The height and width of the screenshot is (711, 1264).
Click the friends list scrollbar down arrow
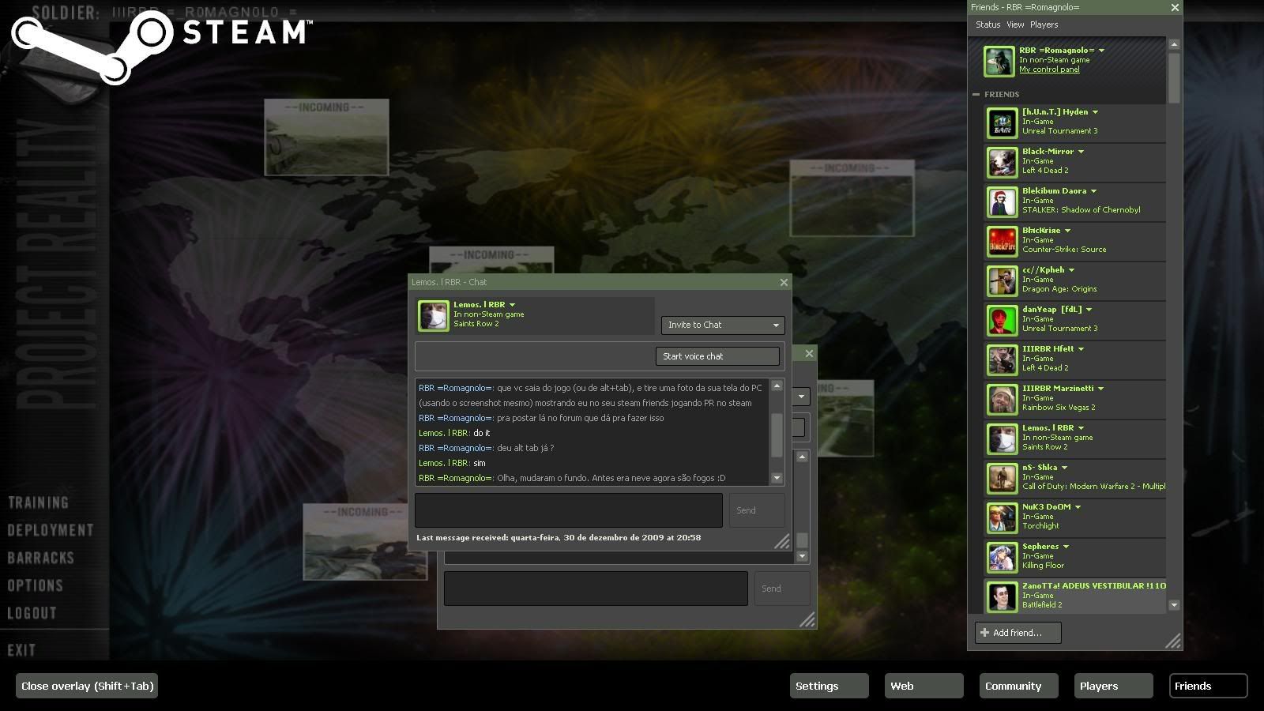point(1174,605)
